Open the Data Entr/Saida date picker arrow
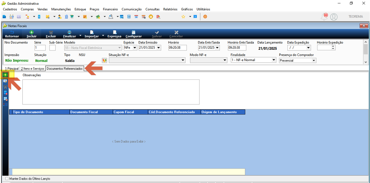The height and width of the screenshot is (183, 370). tap(217, 48)
